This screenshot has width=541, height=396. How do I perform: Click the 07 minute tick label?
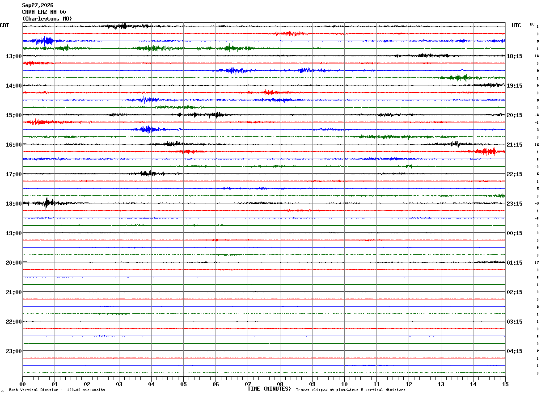click(x=248, y=384)
